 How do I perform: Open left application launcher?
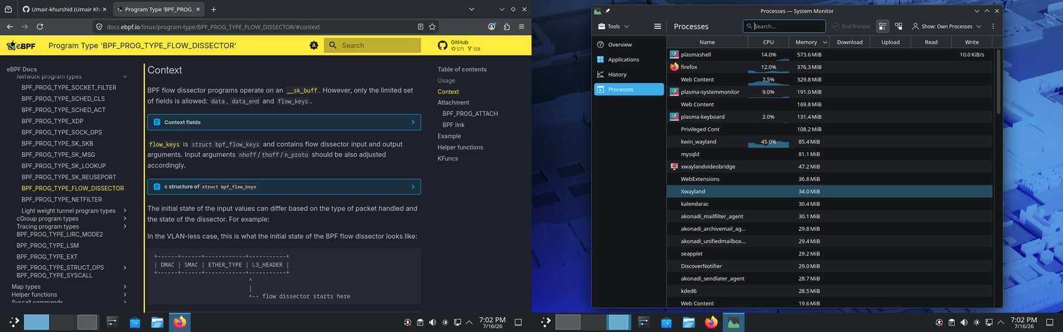pyautogui.click(x=14, y=322)
